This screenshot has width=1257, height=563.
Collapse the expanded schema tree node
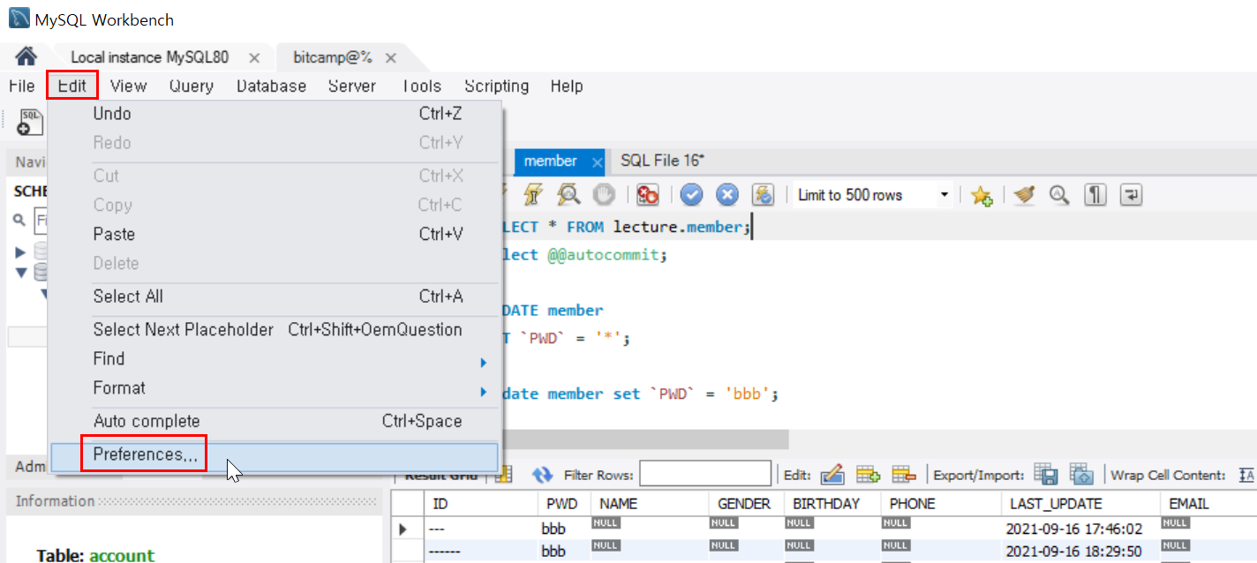click(x=20, y=273)
